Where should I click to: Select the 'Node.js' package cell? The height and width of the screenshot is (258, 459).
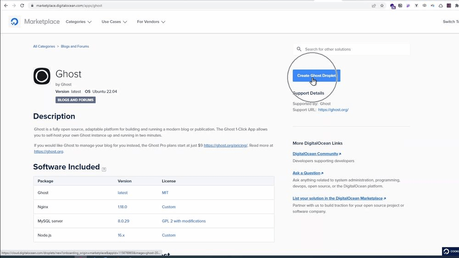[x=45, y=235]
